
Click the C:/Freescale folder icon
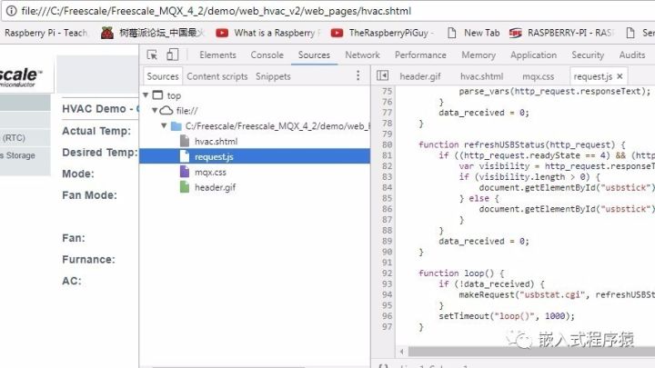pos(176,125)
